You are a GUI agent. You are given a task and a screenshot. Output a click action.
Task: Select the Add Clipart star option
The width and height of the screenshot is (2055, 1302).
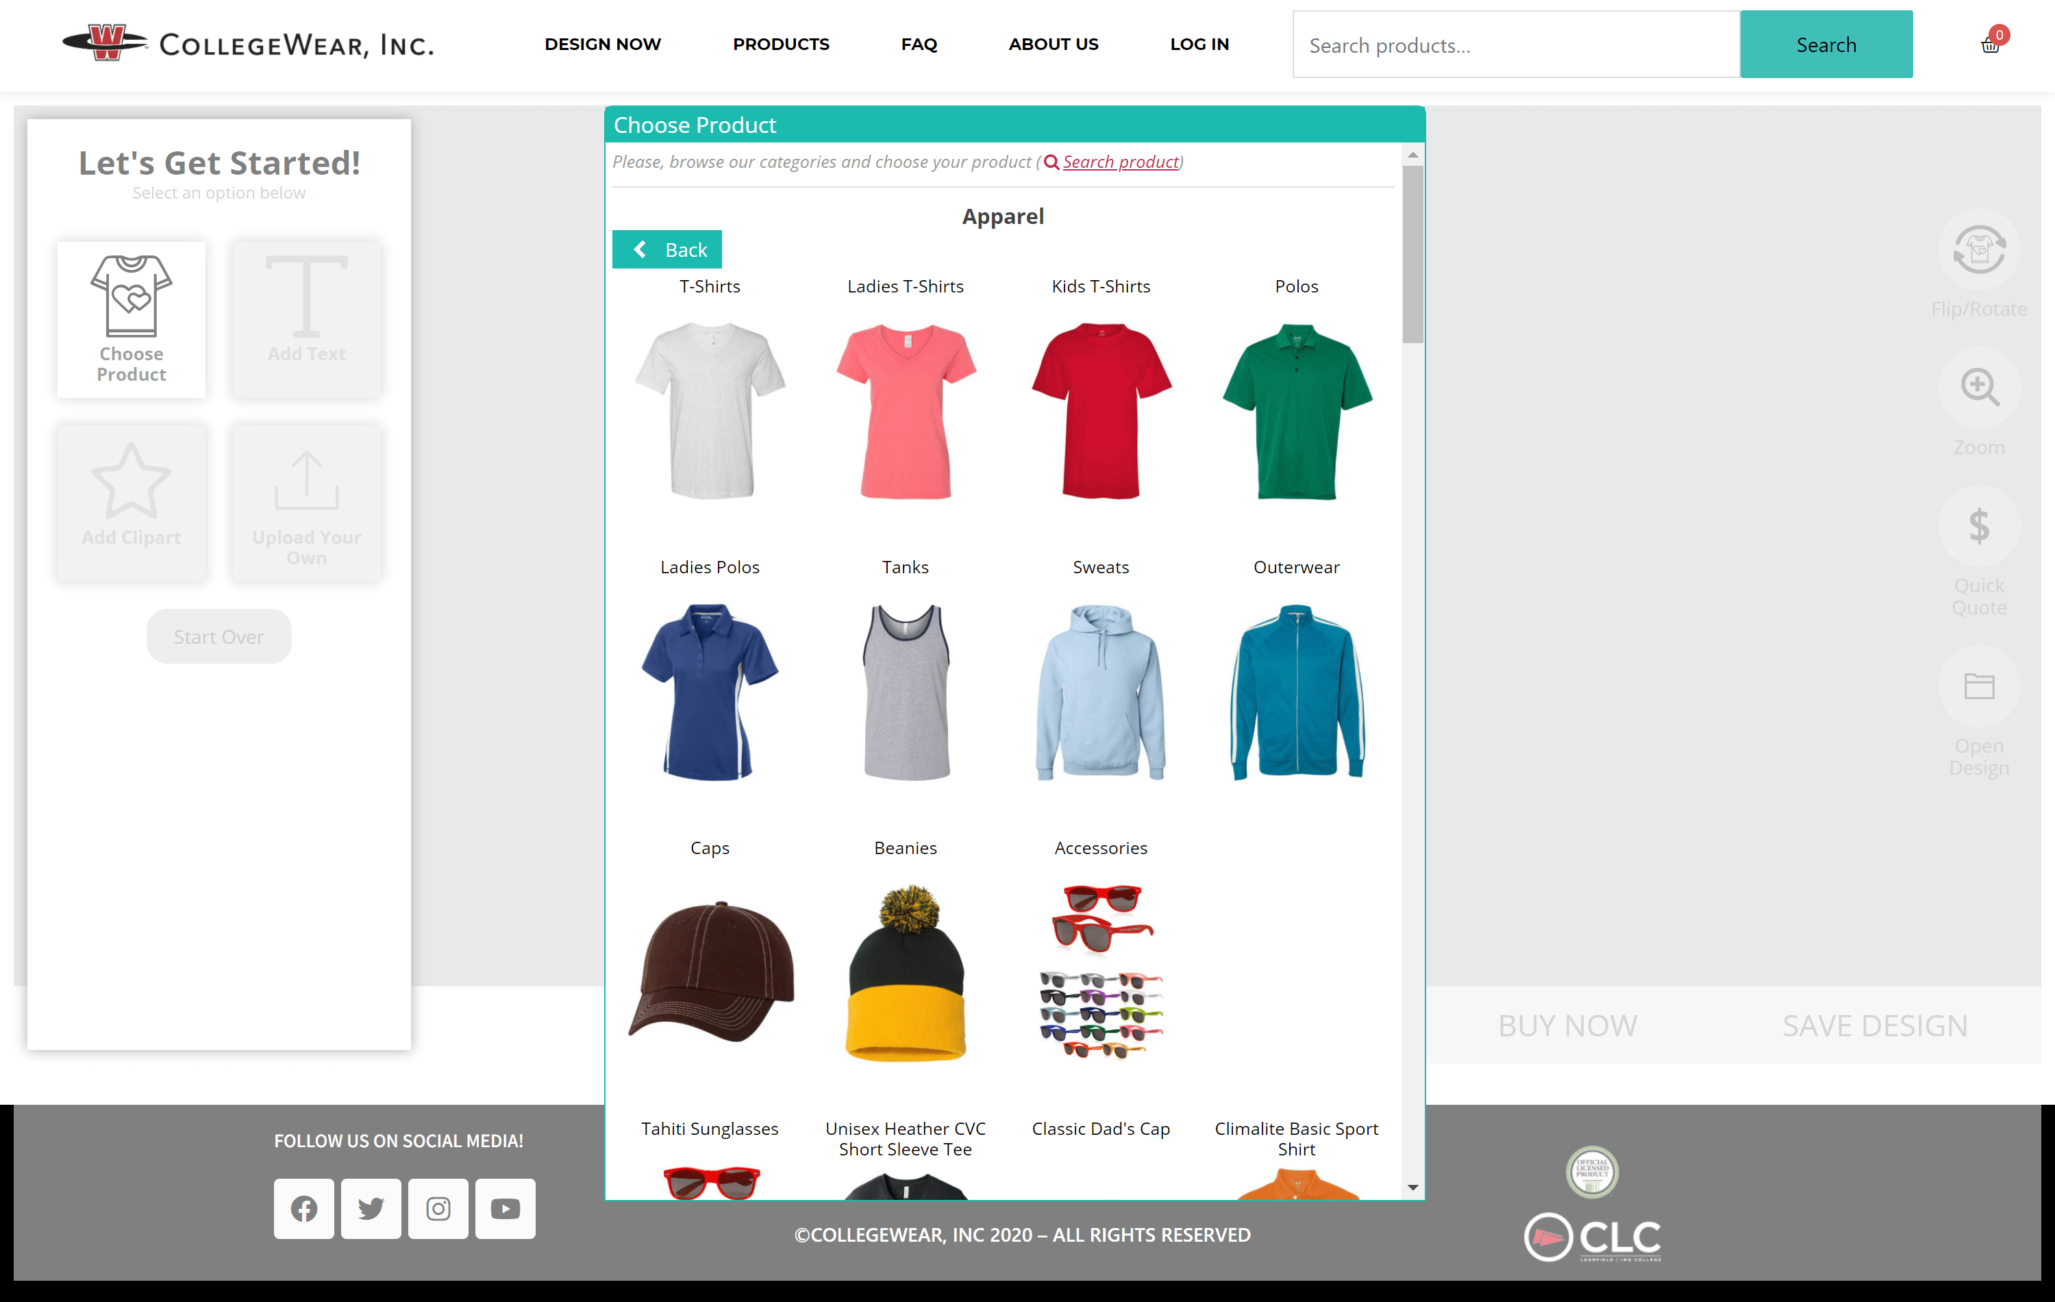[132, 503]
